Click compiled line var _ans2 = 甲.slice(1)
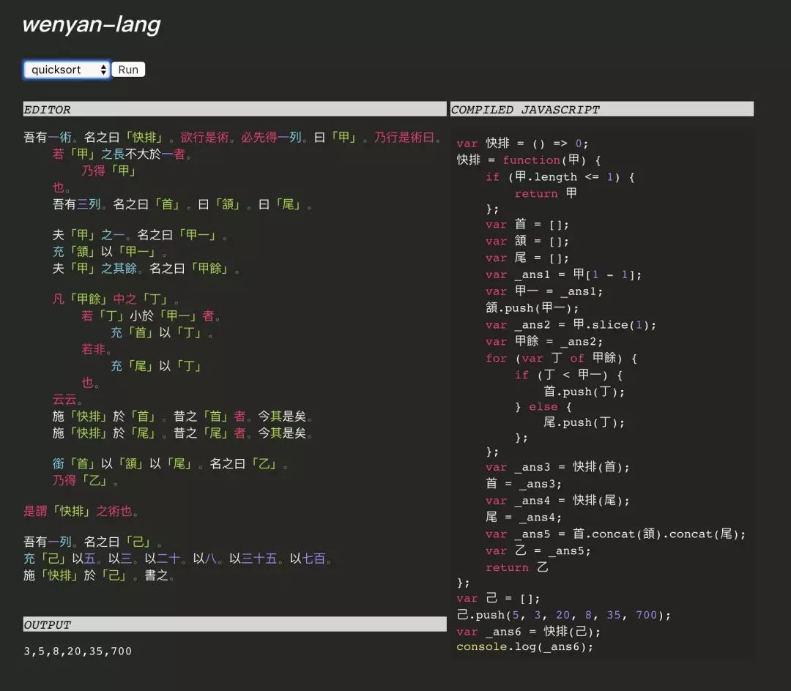The image size is (791, 691). tap(571, 325)
